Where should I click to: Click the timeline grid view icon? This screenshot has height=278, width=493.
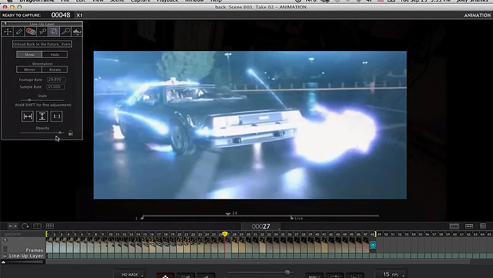[50, 226]
